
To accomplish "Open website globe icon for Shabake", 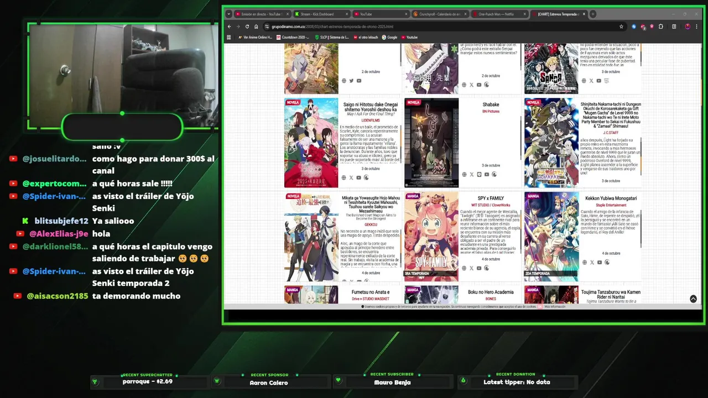I will coord(464,174).
